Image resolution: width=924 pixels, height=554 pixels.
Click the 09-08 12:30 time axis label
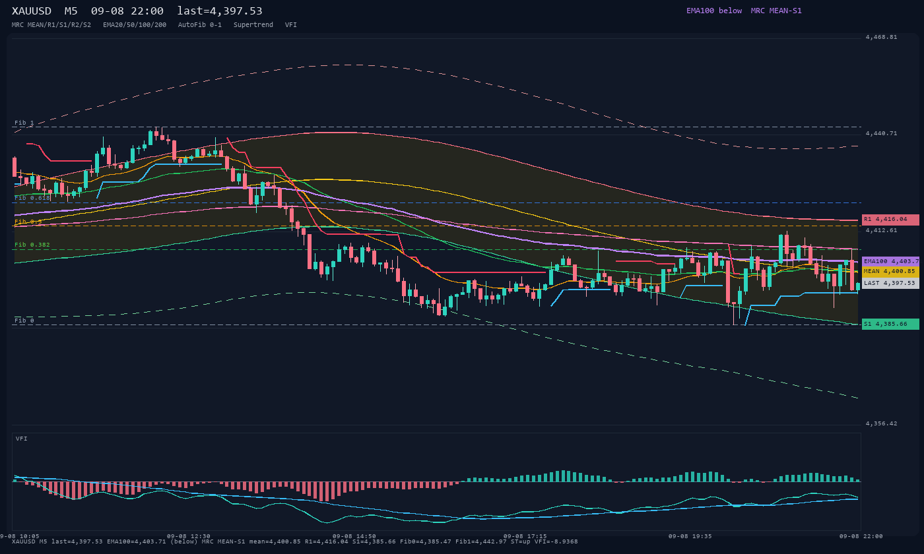coord(189,536)
